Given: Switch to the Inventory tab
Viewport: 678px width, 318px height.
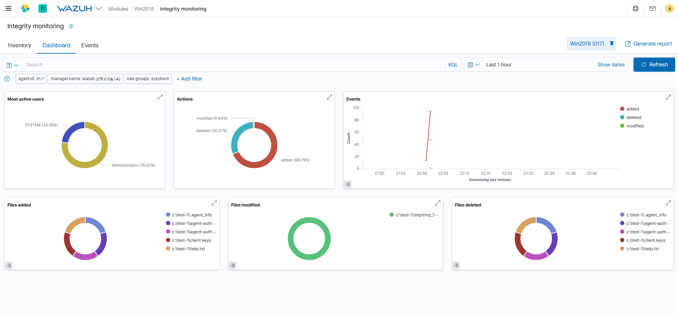Looking at the screenshot, I should 19,45.
